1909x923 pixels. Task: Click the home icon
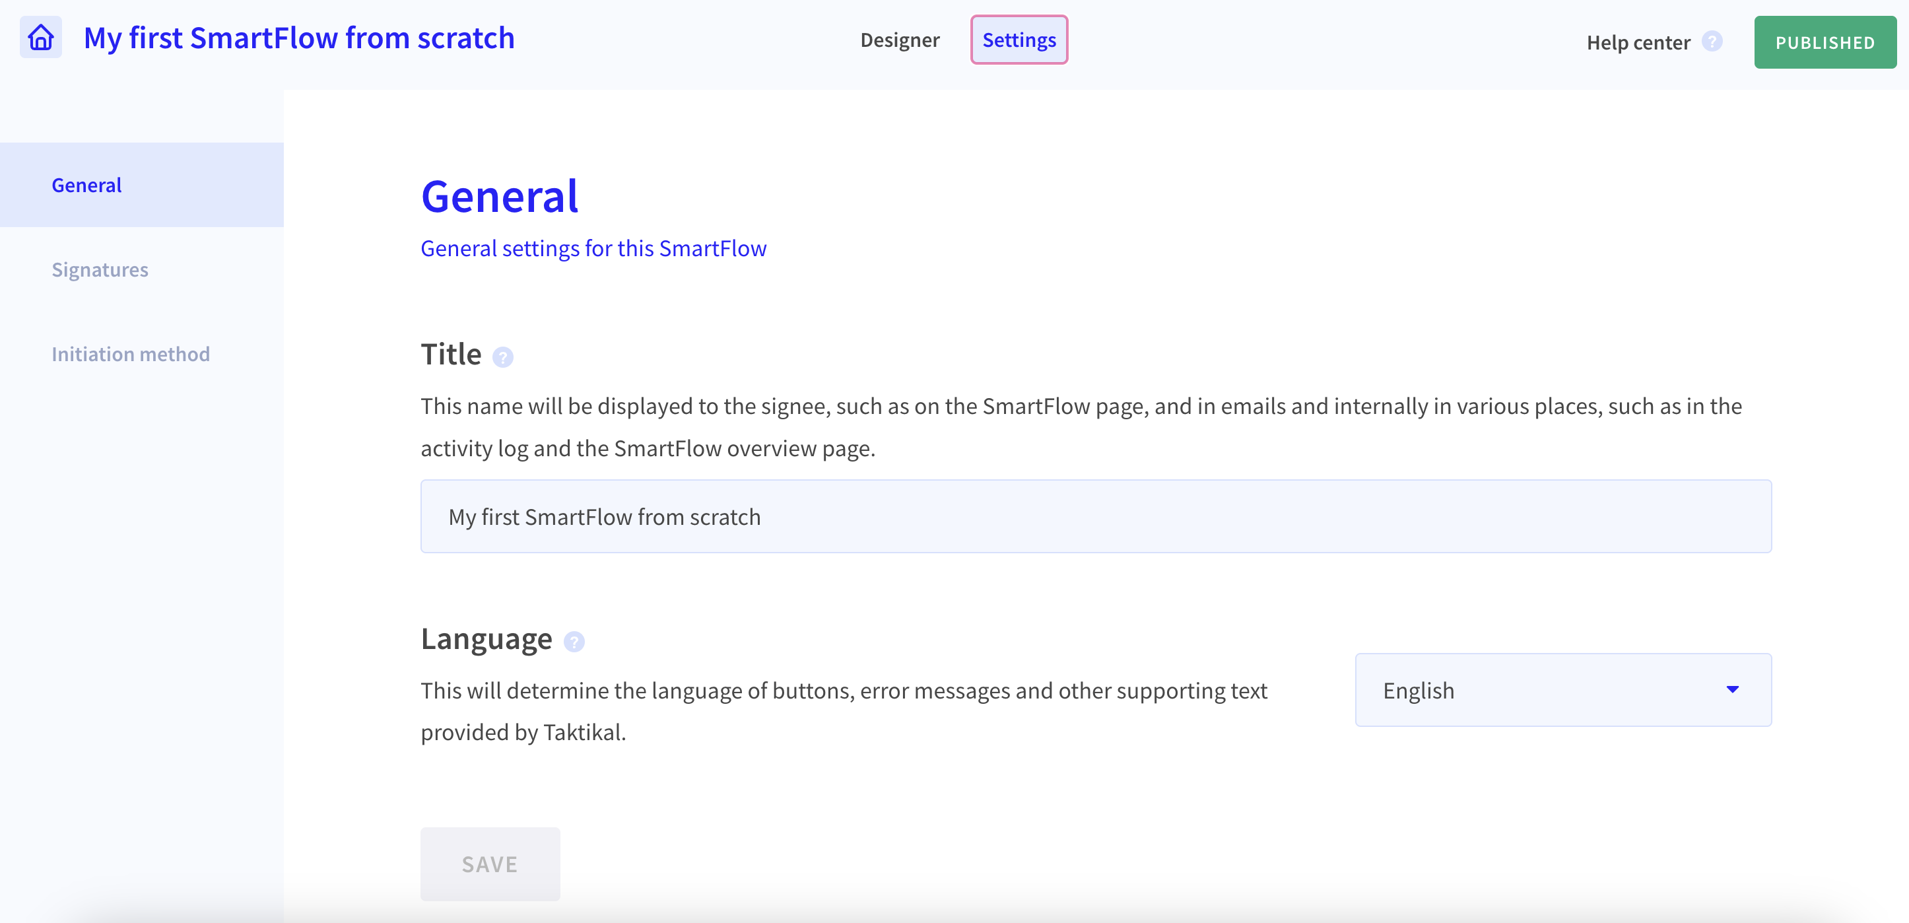point(41,37)
